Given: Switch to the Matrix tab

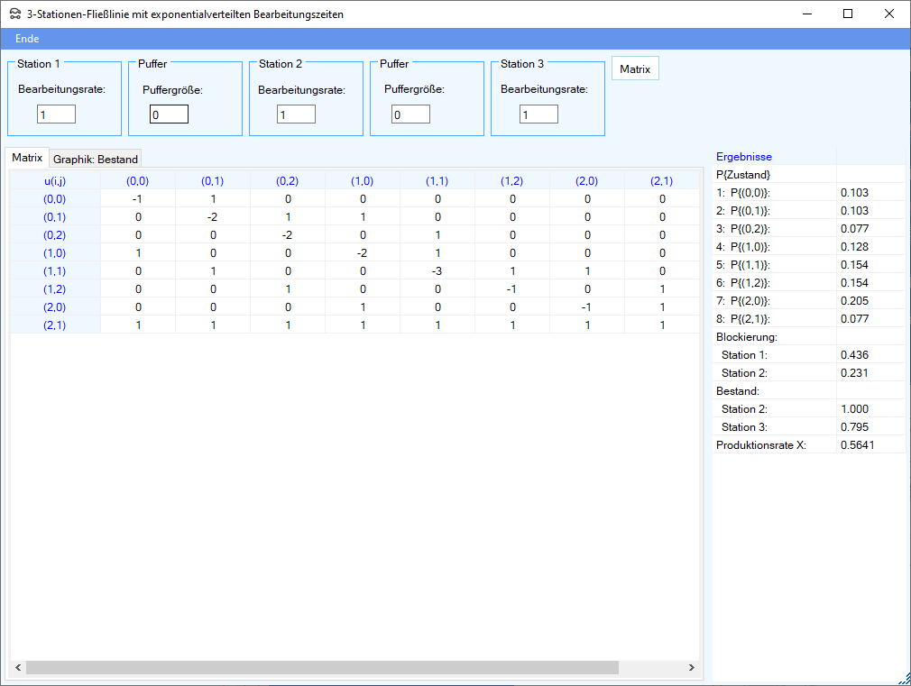Looking at the screenshot, I should pyautogui.click(x=27, y=158).
